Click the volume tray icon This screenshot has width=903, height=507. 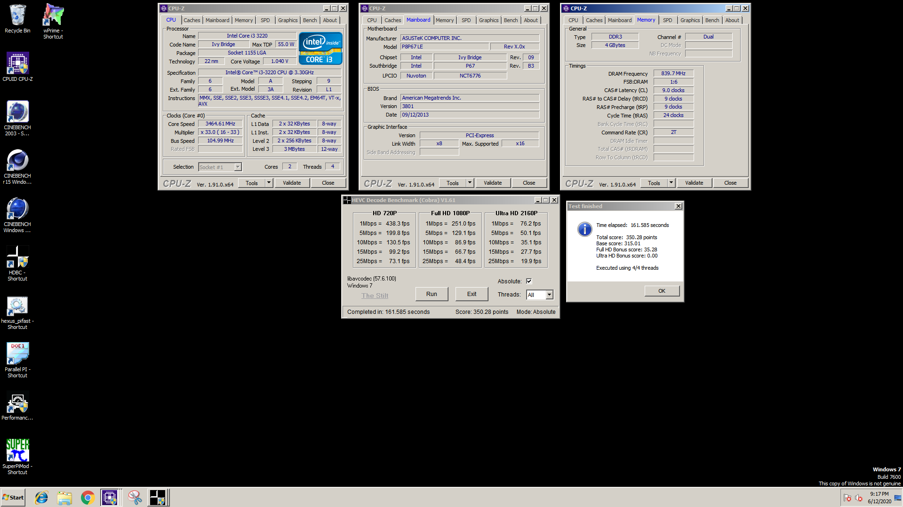point(858,498)
